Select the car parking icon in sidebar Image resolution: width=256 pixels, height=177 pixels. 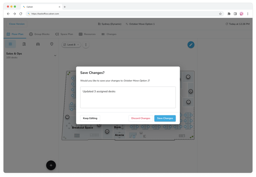[x=38, y=44]
